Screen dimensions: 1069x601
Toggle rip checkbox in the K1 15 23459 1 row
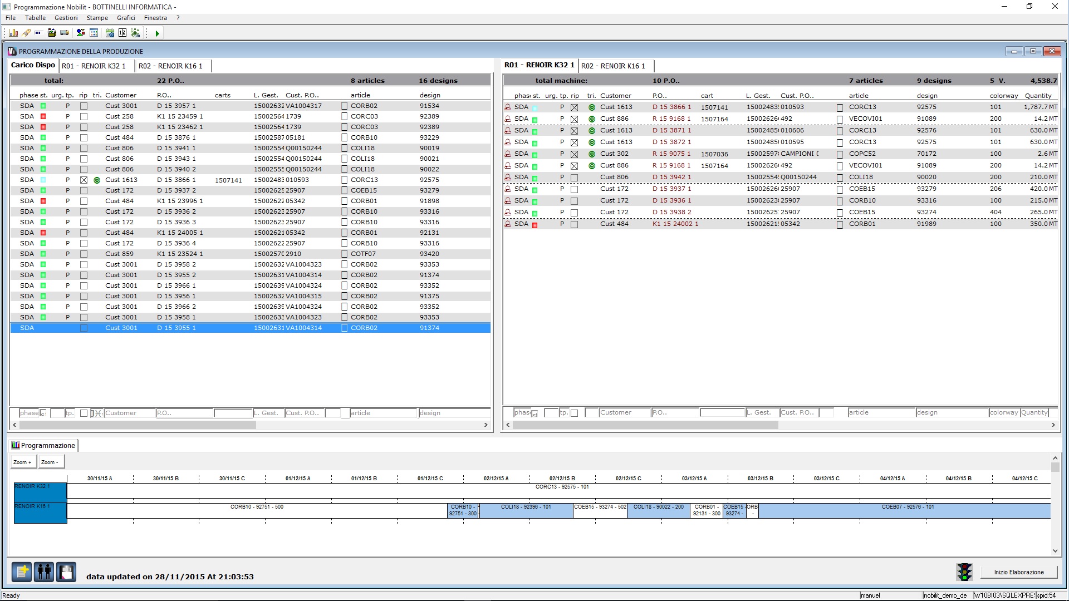point(84,116)
